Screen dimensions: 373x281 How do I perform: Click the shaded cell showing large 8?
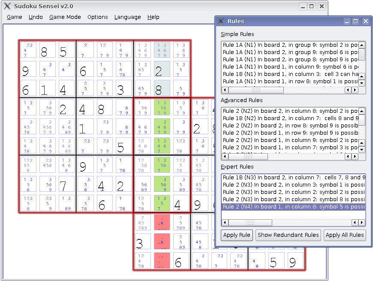(x=162, y=88)
